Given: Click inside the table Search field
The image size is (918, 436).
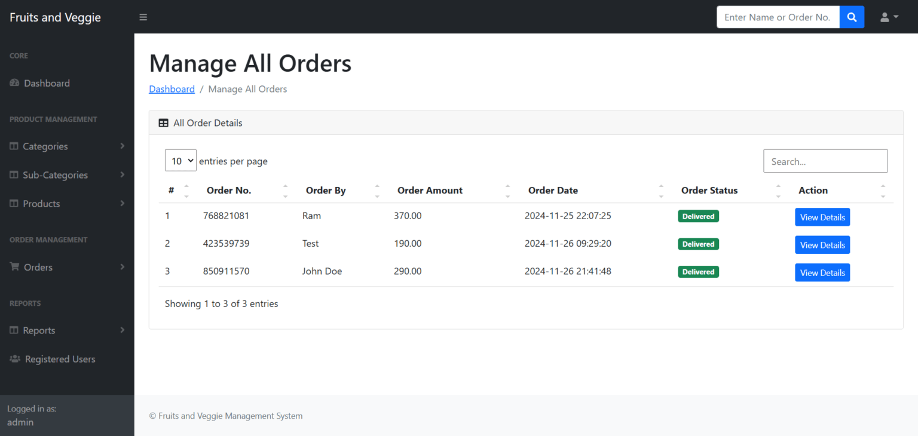Looking at the screenshot, I should pyautogui.click(x=825, y=161).
